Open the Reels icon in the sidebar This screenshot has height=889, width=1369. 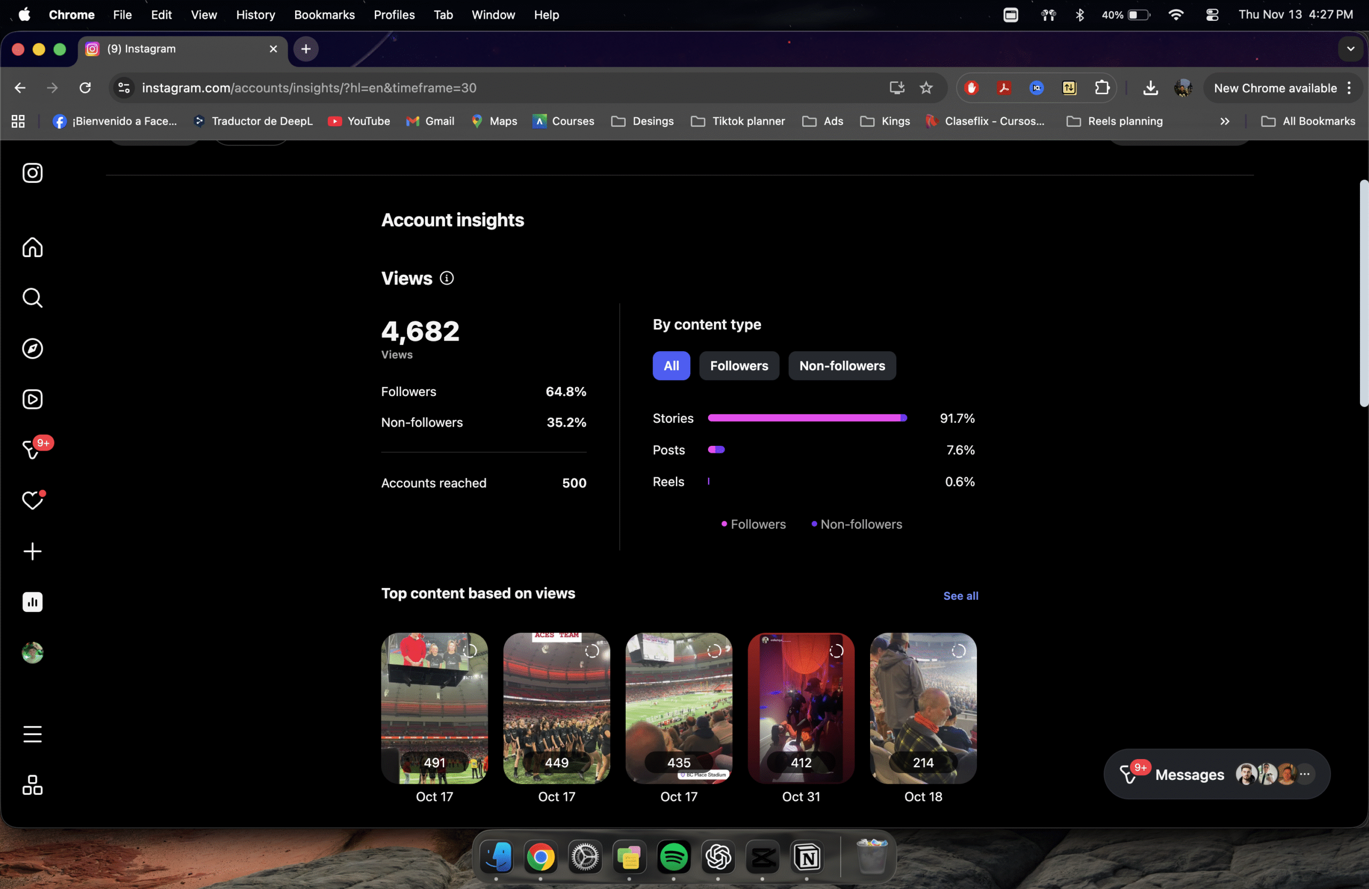[x=32, y=399]
